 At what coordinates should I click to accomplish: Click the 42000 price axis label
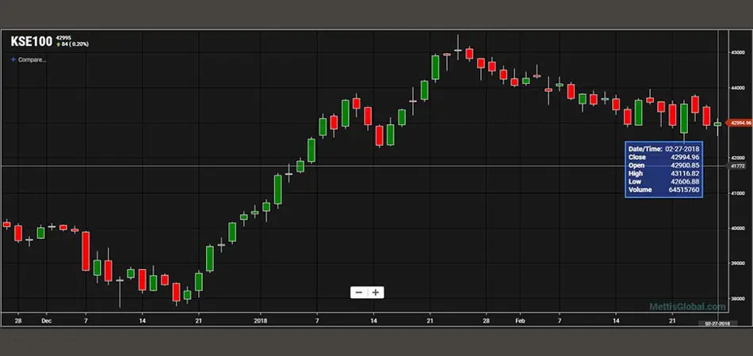pos(738,158)
